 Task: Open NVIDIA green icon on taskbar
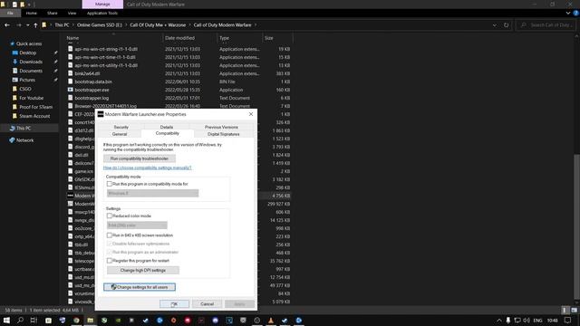coord(118,320)
